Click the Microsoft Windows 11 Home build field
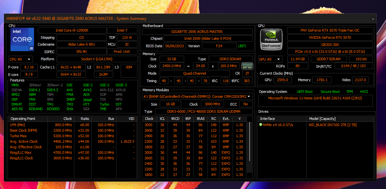Screen dimensions: 386x189 [x=316, y=101]
